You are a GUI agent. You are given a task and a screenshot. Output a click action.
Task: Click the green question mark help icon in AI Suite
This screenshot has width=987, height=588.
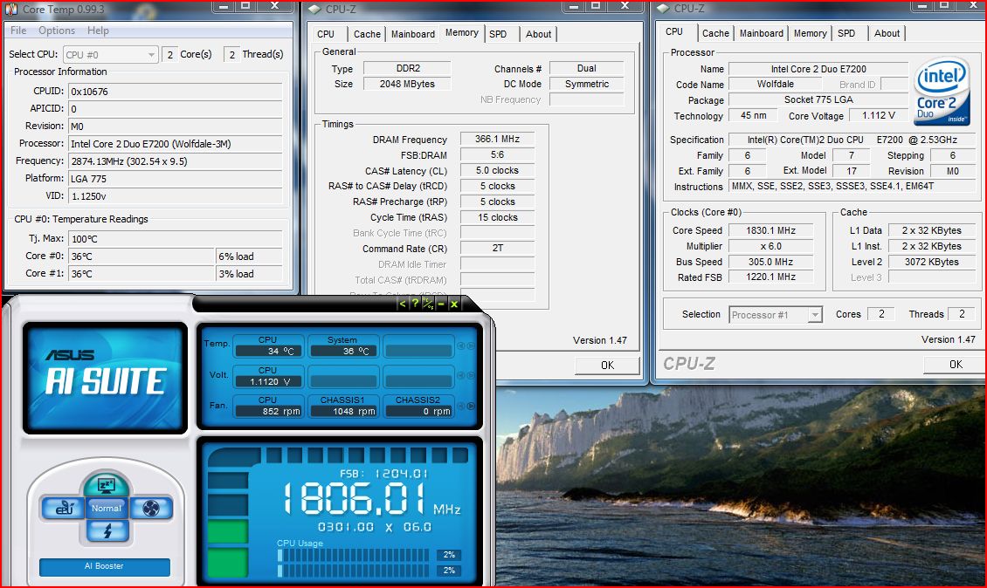(415, 303)
